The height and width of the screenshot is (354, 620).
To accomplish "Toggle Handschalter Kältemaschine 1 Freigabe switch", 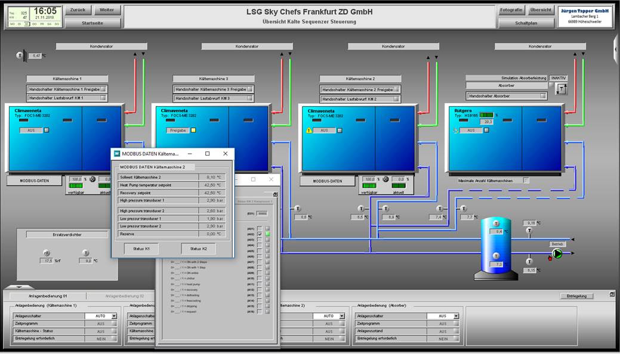I will (103, 89).
